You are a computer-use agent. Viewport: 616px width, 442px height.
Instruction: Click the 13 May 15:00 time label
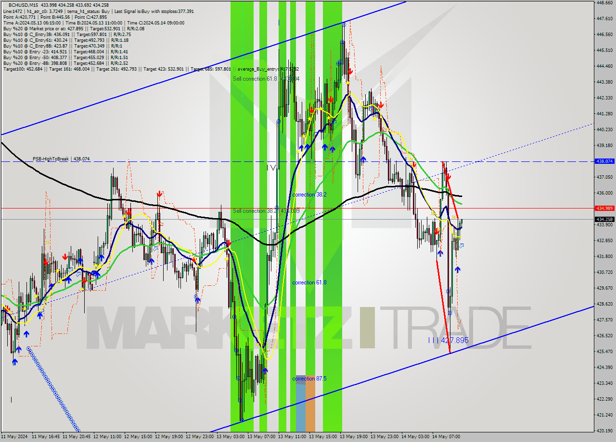coord(323,437)
